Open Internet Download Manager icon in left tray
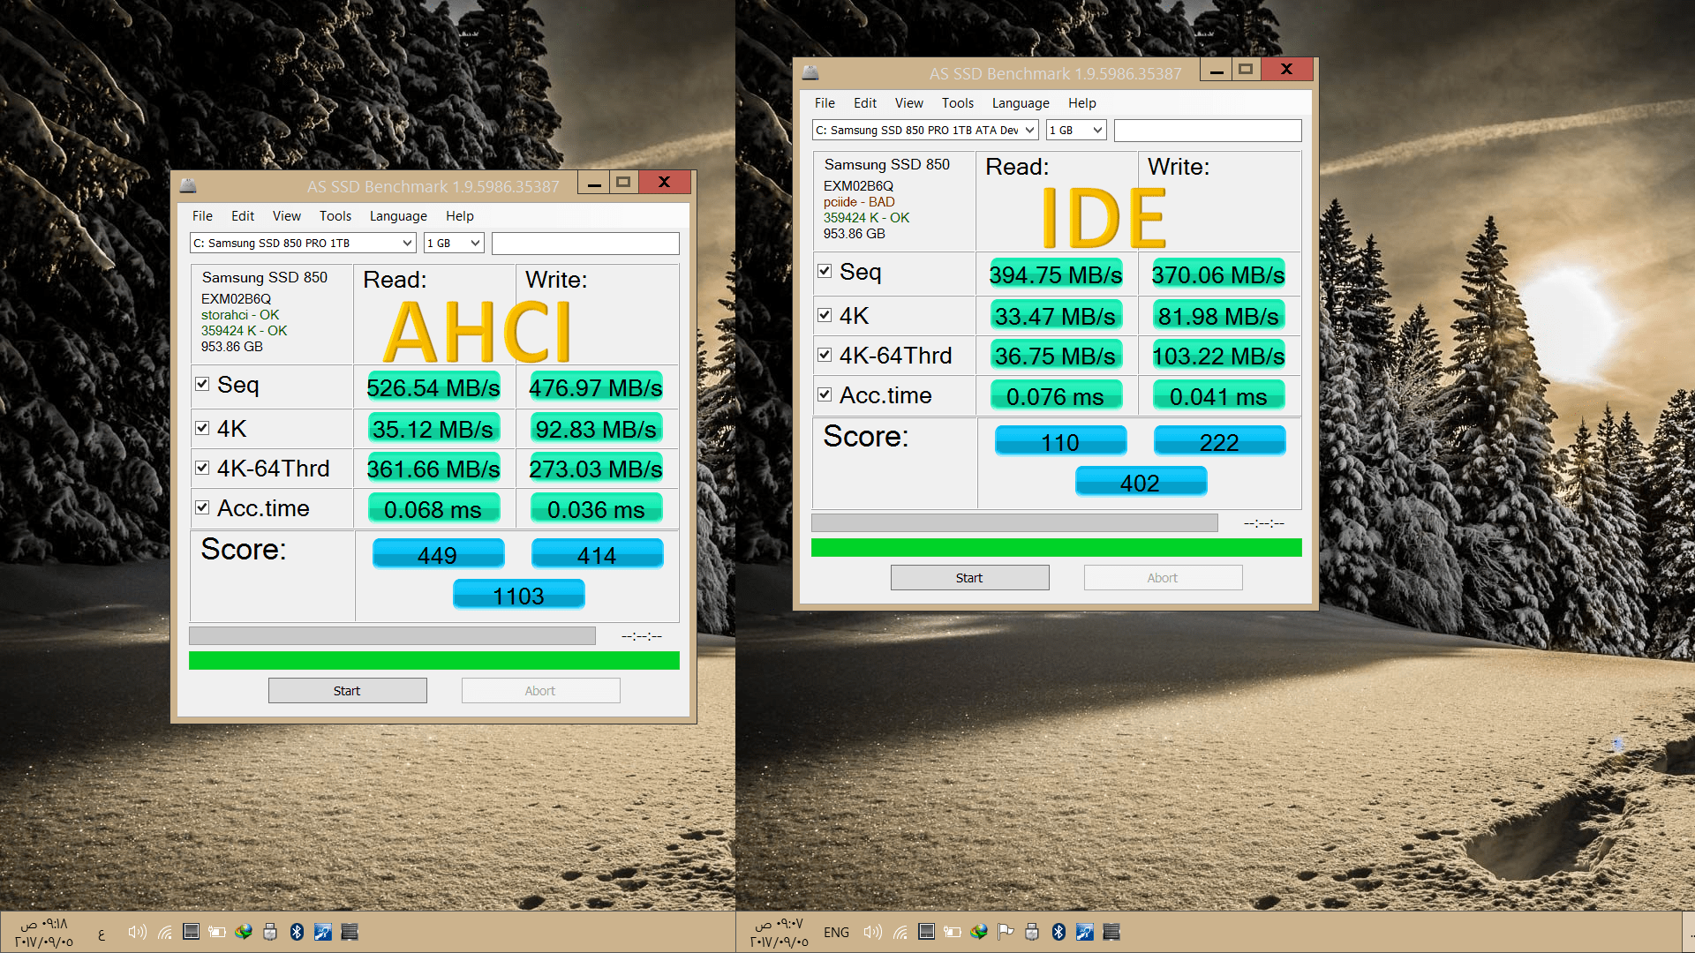Image resolution: width=1695 pixels, height=953 pixels. tap(244, 932)
